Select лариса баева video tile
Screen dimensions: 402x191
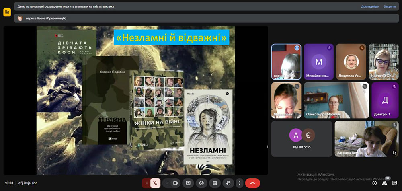[286, 62]
